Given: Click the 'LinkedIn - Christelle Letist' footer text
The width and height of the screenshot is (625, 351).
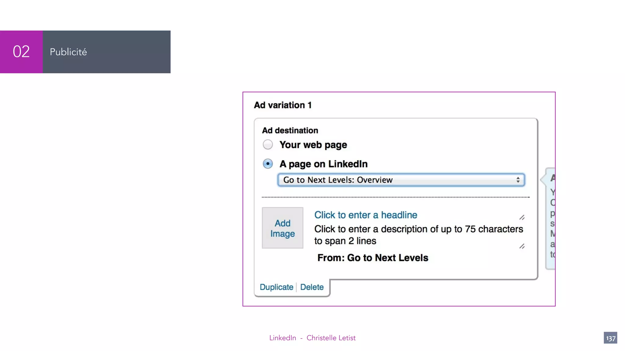Looking at the screenshot, I should (x=312, y=338).
